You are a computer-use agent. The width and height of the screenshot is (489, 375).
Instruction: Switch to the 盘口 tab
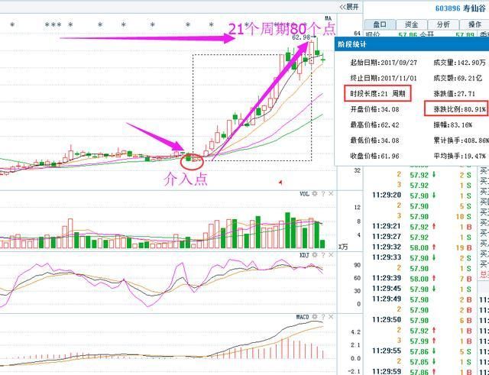click(x=380, y=24)
